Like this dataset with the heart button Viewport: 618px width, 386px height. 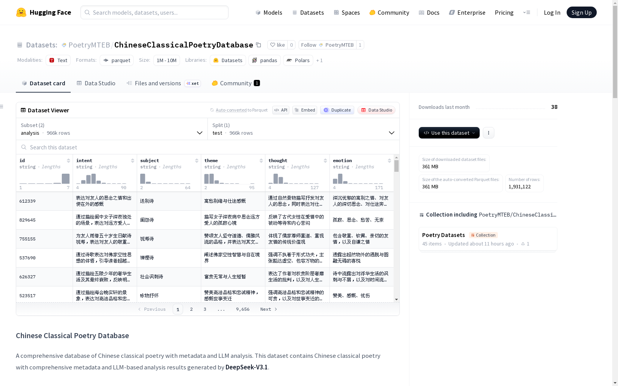(277, 45)
